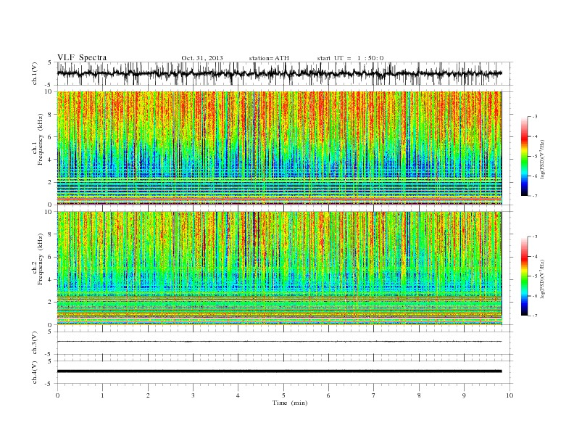This screenshot has width=574, height=444.
Task: Click the "-3" label on ch.1 colorbar
Action: (534, 117)
